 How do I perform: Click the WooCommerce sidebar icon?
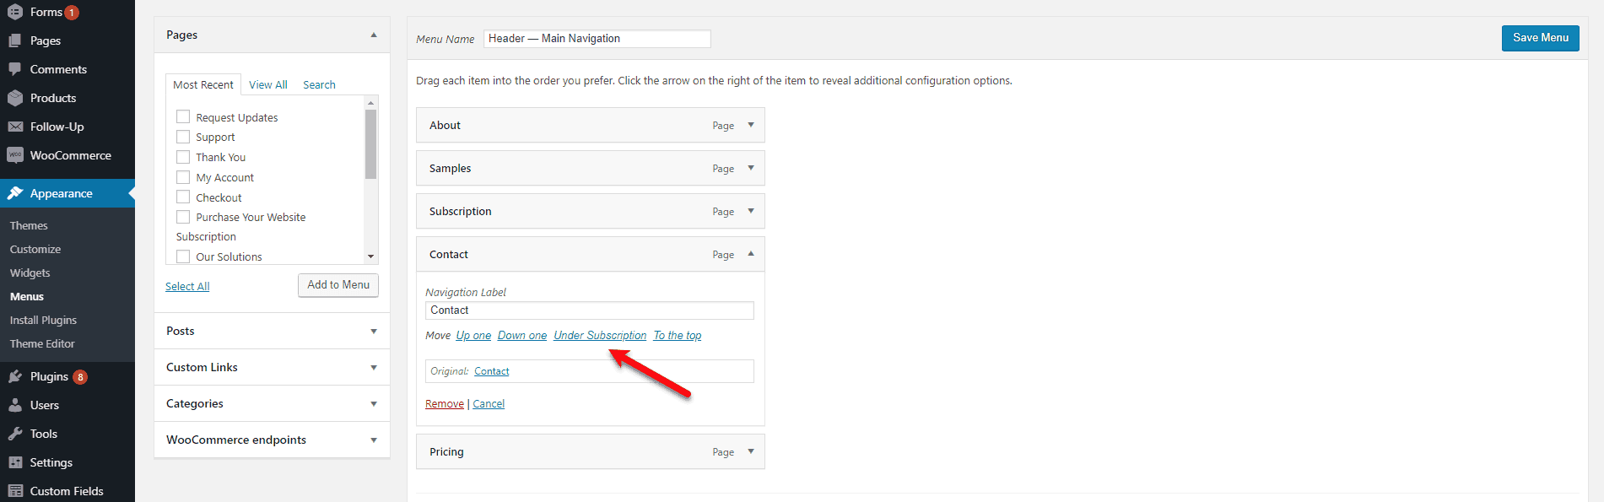[x=15, y=154]
